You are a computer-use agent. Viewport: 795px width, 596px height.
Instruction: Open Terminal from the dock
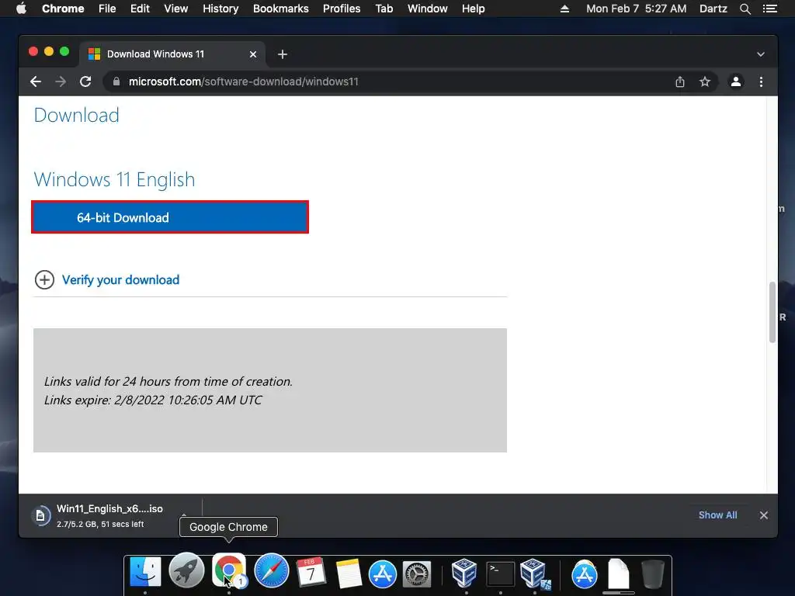tap(501, 573)
